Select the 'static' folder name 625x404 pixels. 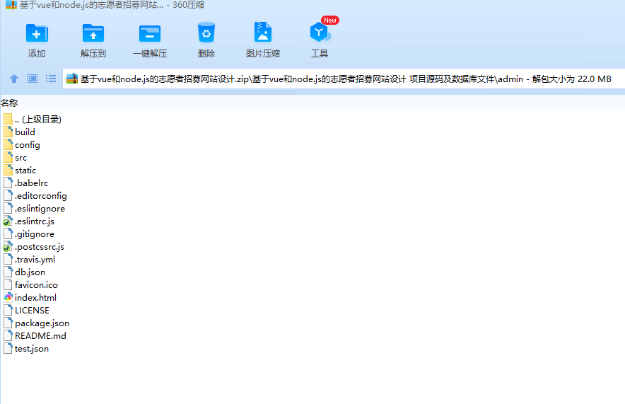coord(25,171)
